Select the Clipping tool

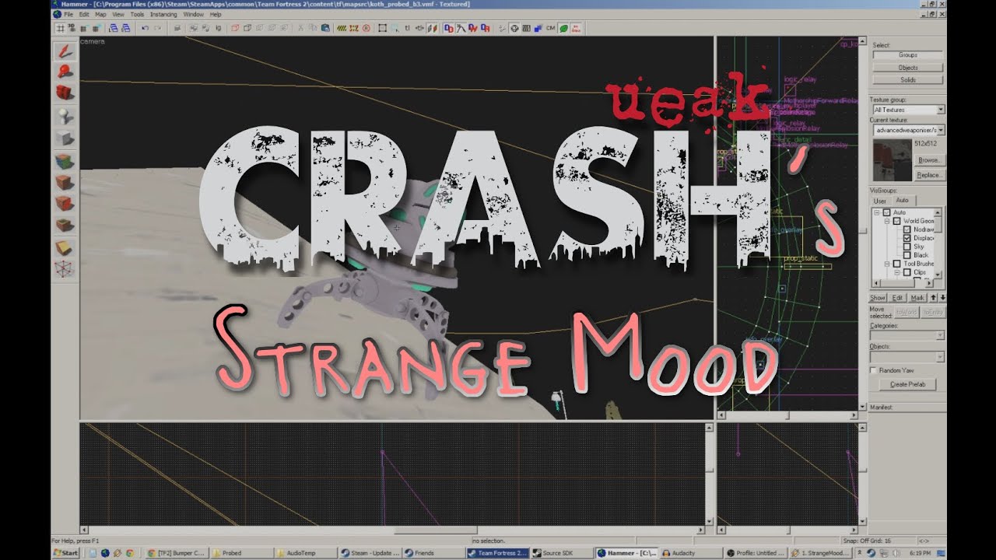64,248
